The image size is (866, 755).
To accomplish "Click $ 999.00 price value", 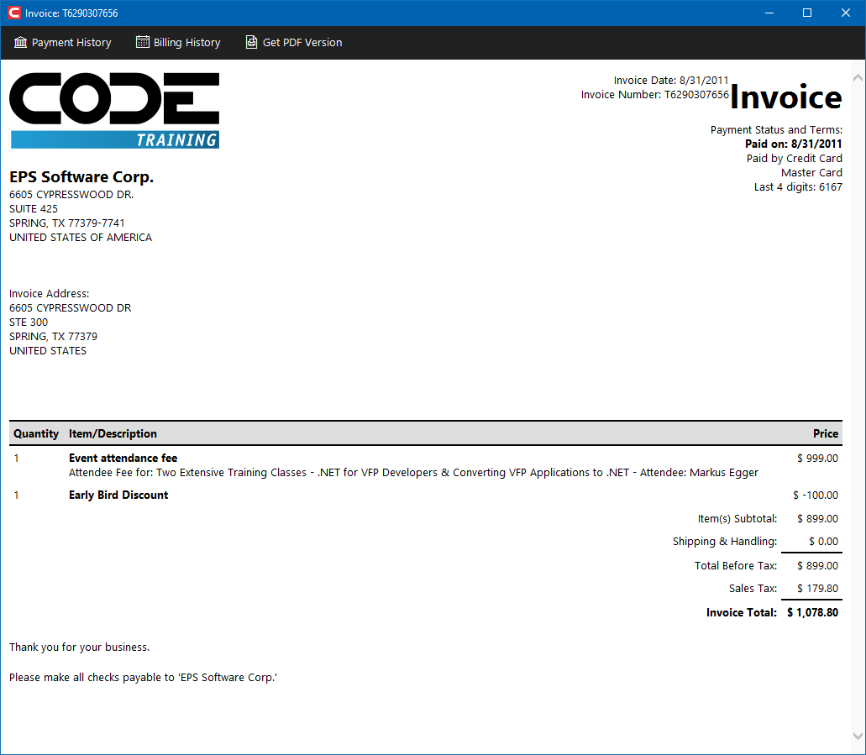I will click(817, 459).
